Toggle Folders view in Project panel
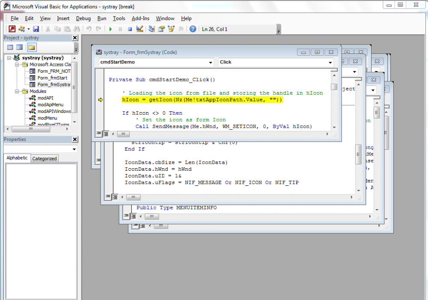The height and width of the screenshot is (300, 428). (32, 47)
